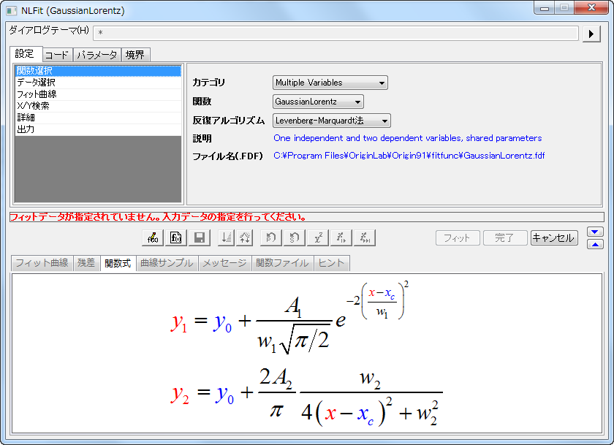The width and height of the screenshot is (614, 445).
Task: Click the one iteration fit icon
Action: (x=341, y=237)
